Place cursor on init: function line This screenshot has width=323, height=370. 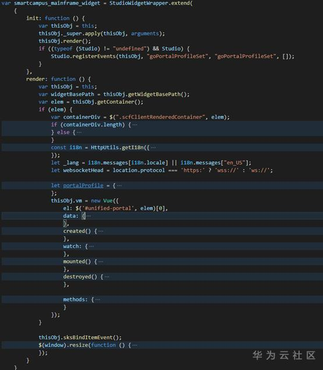tap(55, 18)
